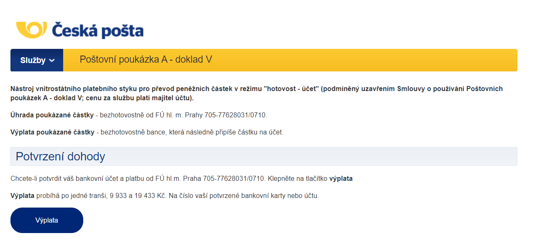The image size is (535, 251).
Task: Click the bold Výplata poukázané částky label
Action: (x=52, y=132)
